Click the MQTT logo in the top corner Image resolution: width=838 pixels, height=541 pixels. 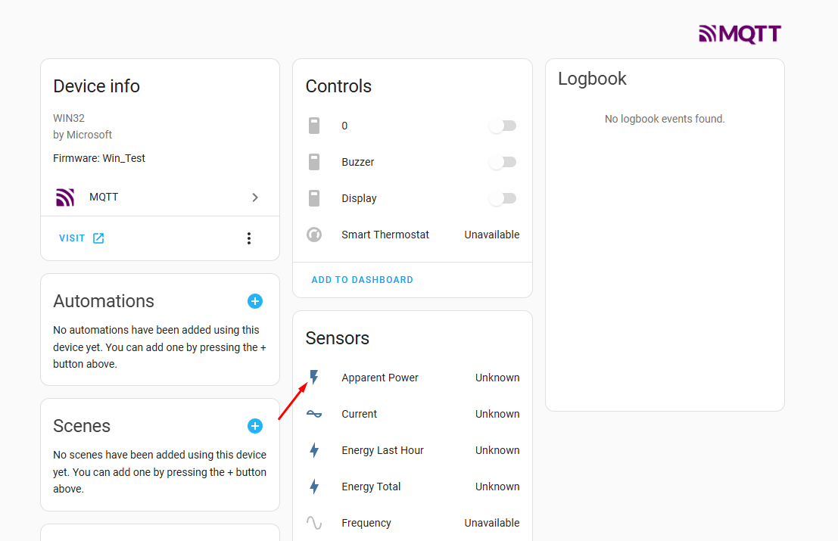(740, 34)
